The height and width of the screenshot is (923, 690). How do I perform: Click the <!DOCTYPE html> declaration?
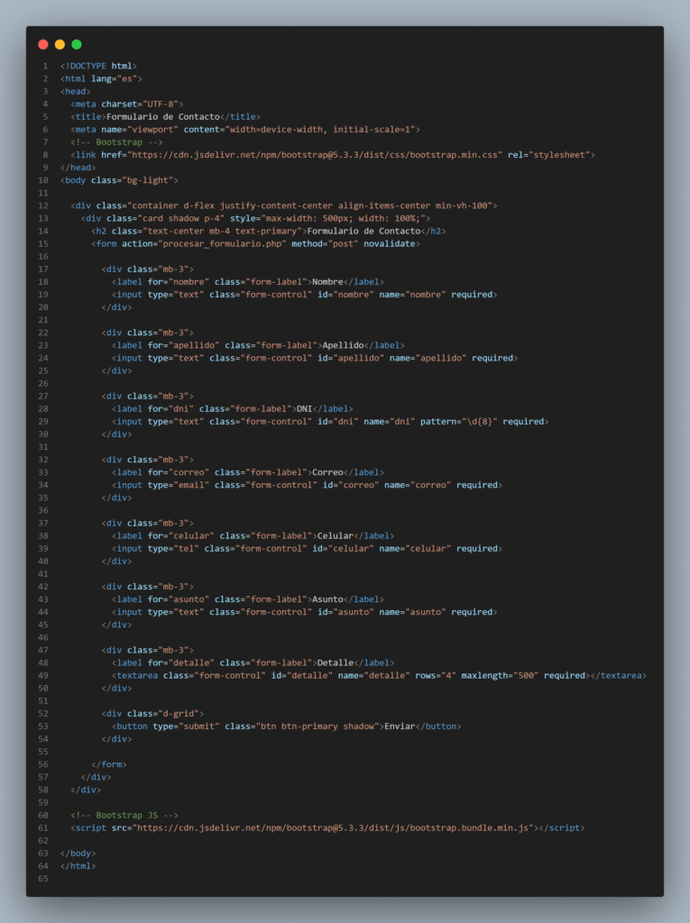98,66
